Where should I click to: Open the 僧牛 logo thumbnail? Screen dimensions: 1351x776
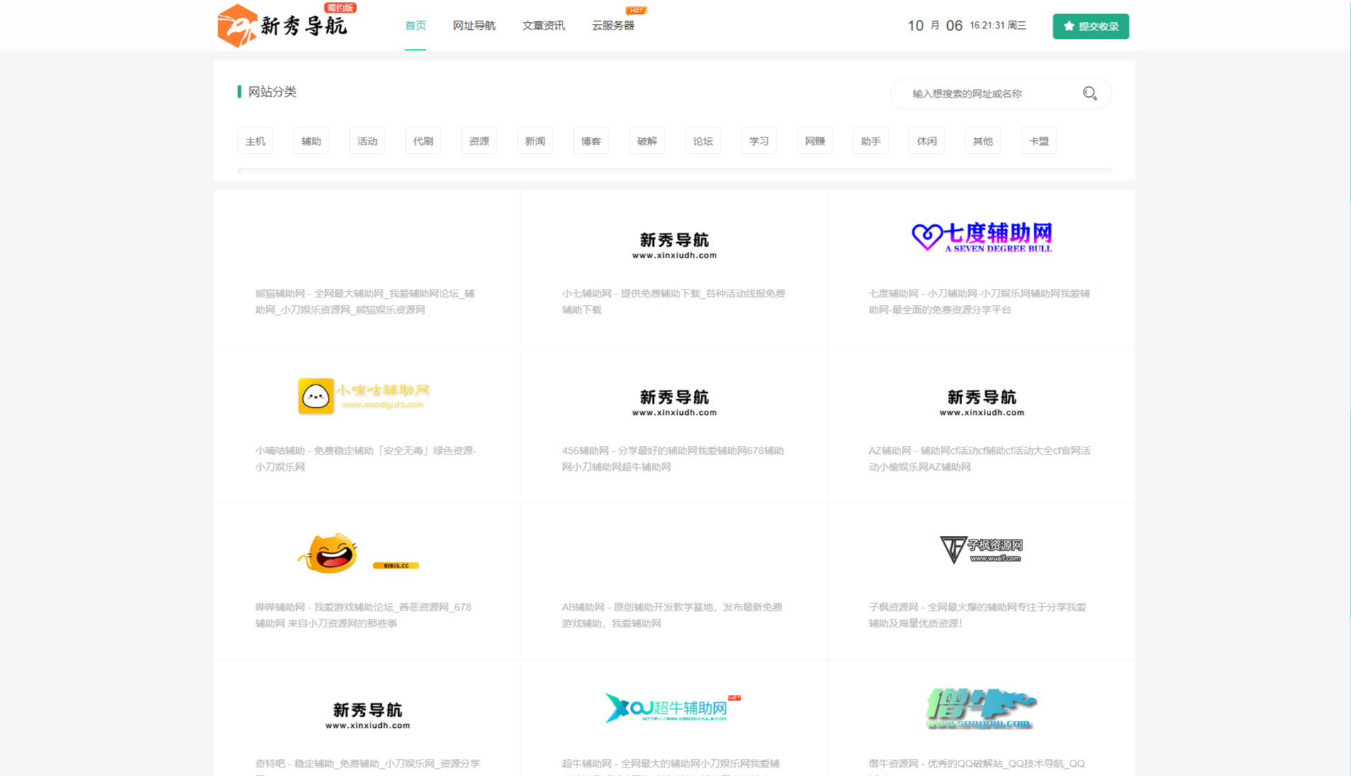[x=981, y=708]
